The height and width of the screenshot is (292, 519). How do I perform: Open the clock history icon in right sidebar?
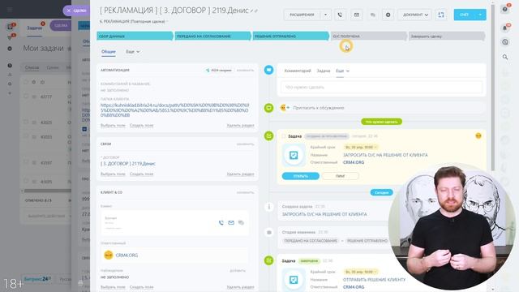point(505,42)
